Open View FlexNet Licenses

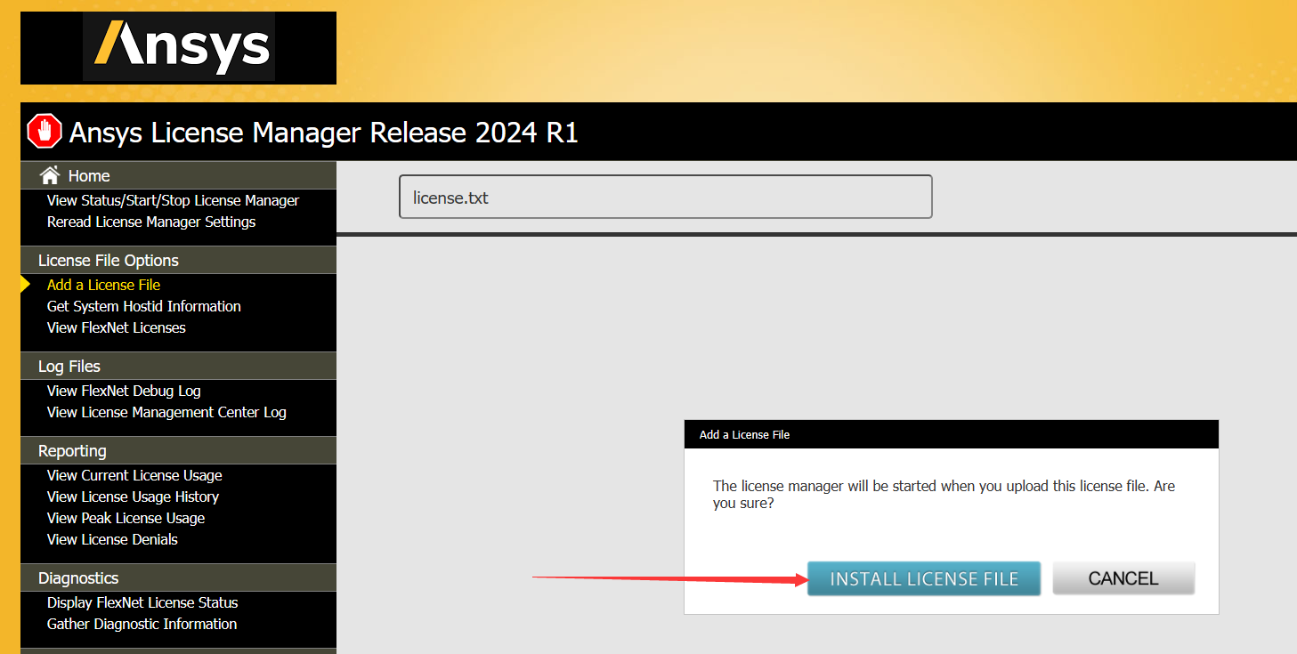[x=116, y=327]
